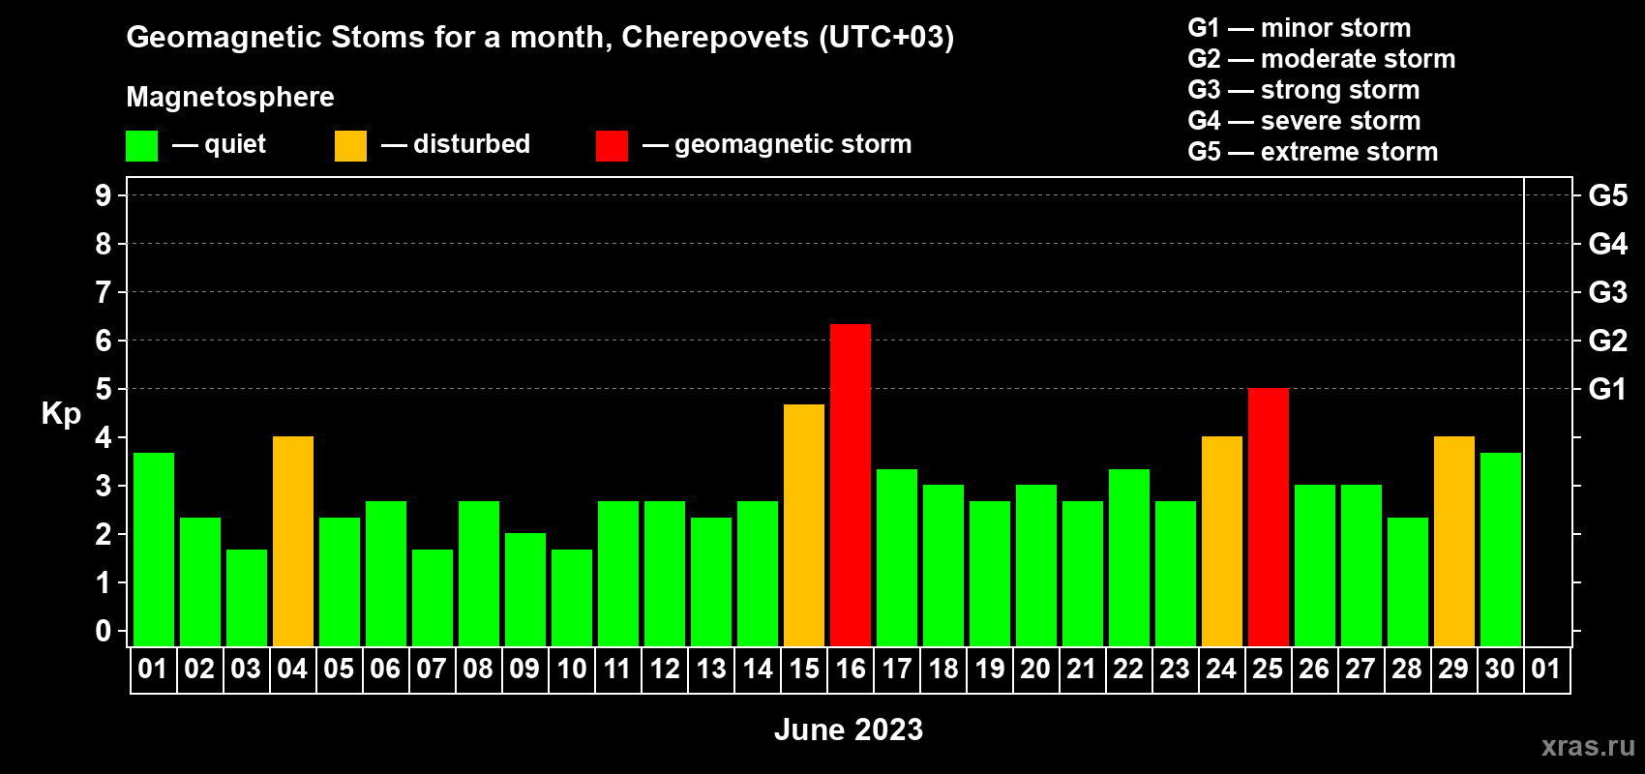Image resolution: width=1645 pixels, height=774 pixels.
Task: Select the green bar for June 22
Action: [x=1129, y=557]
